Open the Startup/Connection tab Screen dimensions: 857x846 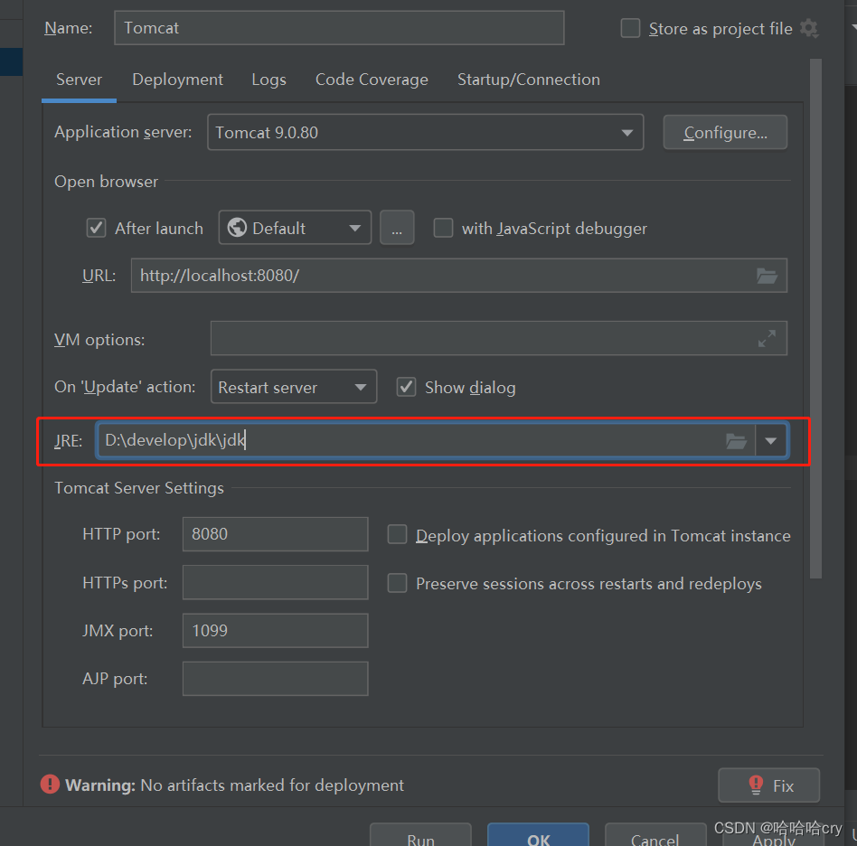pos(529,80)
